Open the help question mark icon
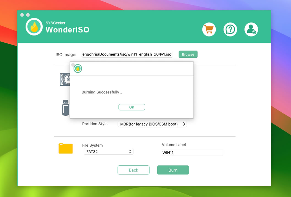 coord(230,29)
